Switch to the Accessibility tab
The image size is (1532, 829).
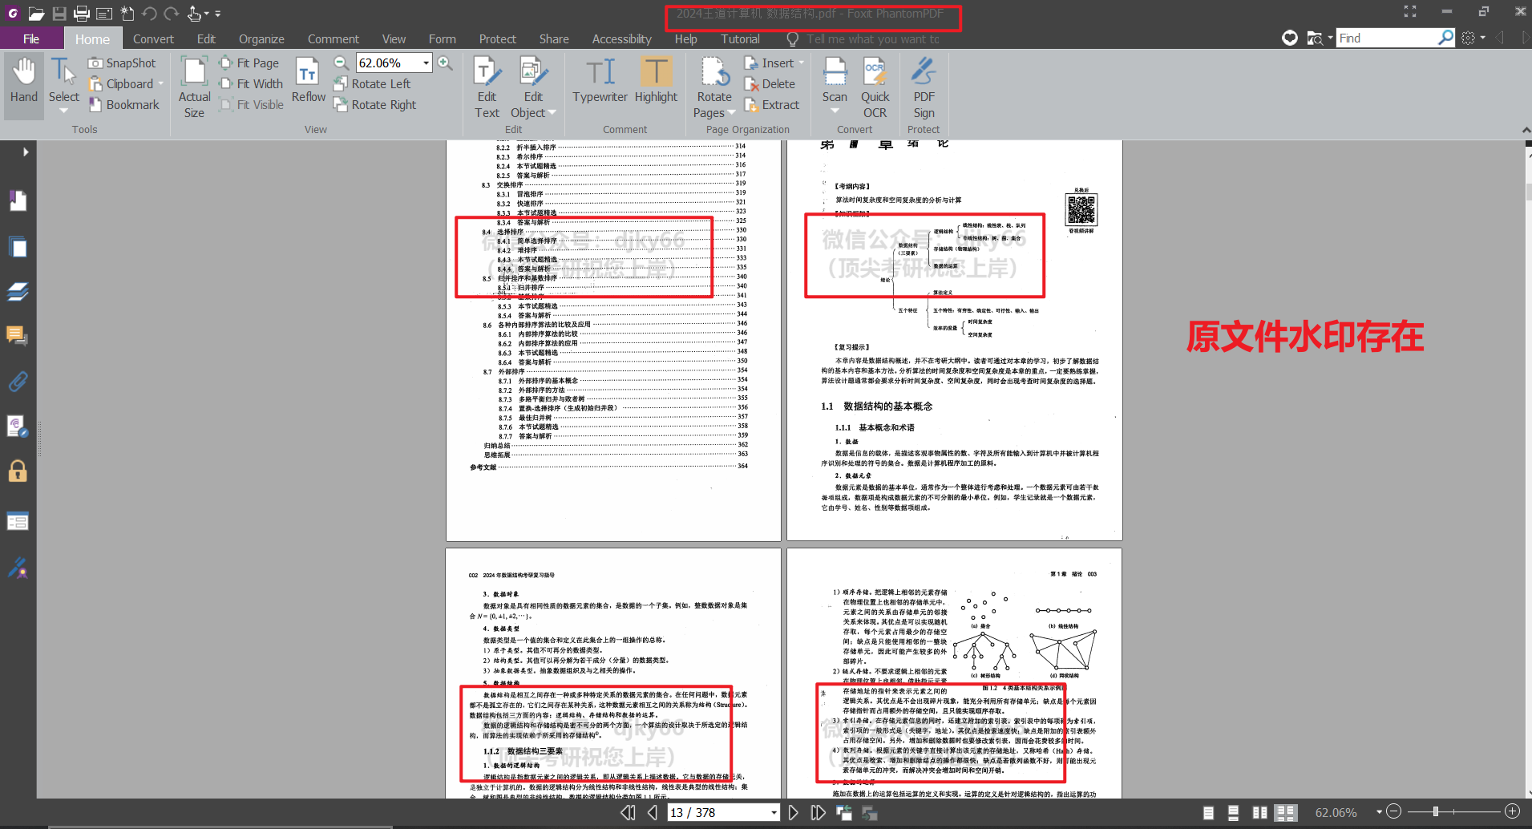point(621,38)
